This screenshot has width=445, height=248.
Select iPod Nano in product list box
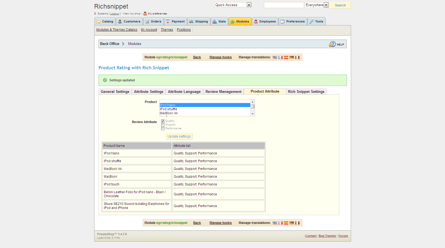[x=205, y=105]
